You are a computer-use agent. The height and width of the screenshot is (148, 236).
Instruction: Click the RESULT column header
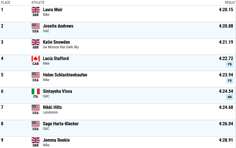230,3
